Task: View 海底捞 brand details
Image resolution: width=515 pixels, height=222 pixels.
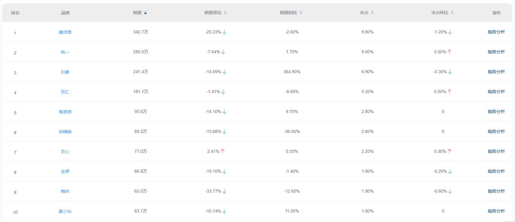Action: click(65, 112)
